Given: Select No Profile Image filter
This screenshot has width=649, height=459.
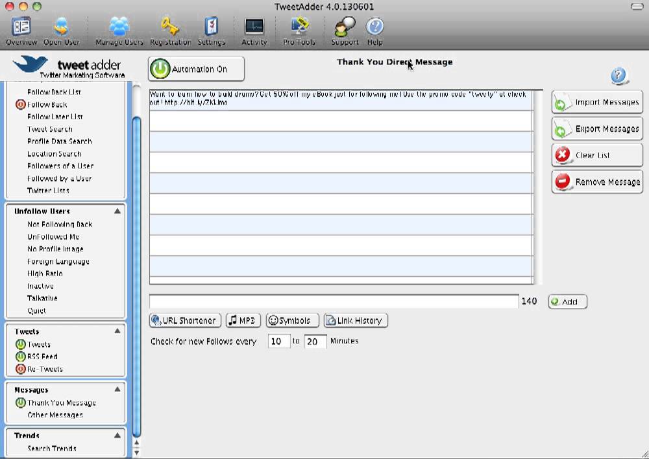Looking at the screenshot, I should click(x=55, y=249).
